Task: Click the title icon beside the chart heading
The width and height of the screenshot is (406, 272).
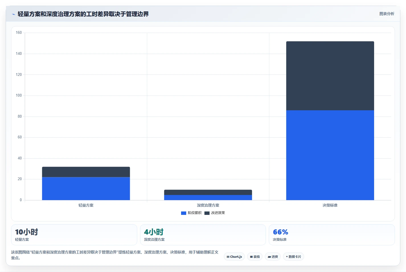Action: [x=13, y=14]
